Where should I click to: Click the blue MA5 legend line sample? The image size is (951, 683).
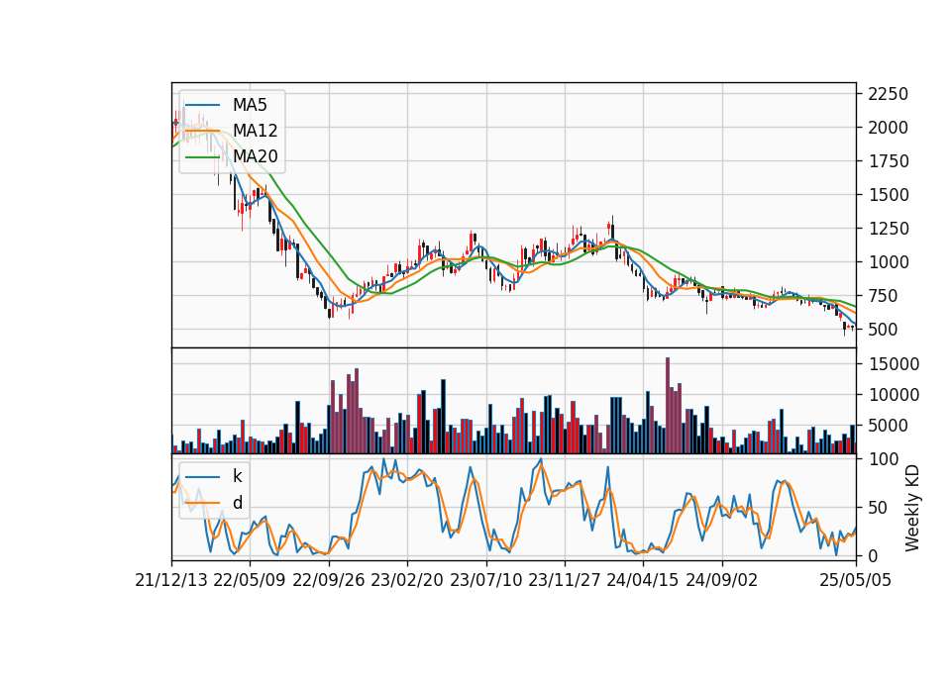(x=202, y=106)
